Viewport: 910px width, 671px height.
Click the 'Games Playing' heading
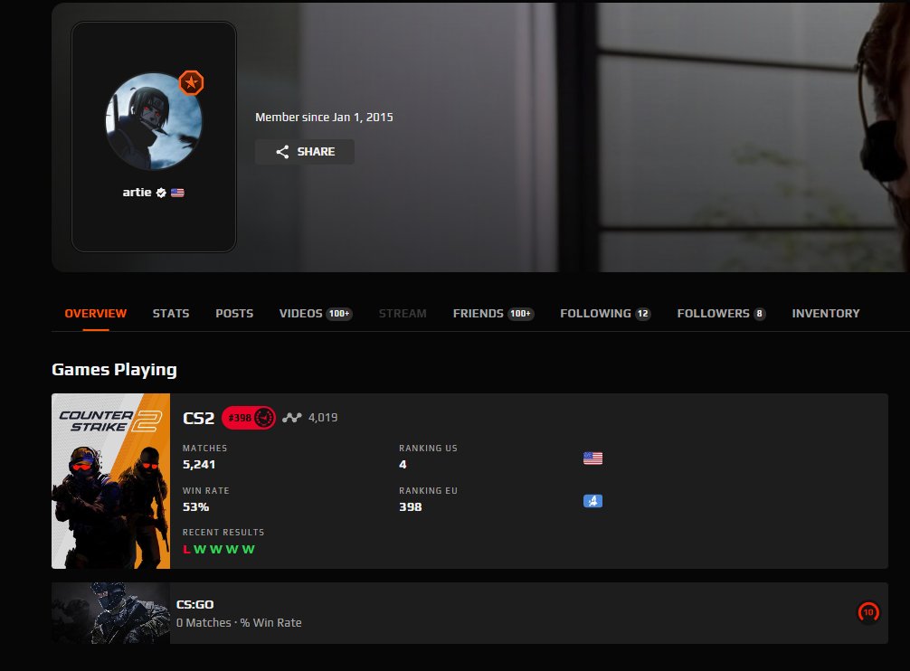[114, 370]
